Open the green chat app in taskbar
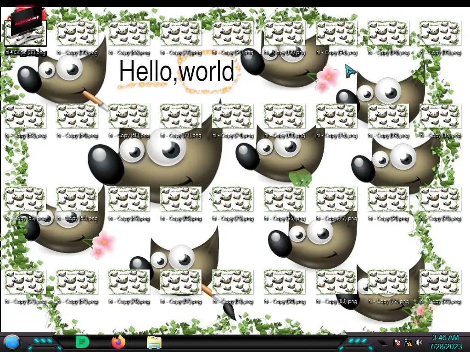The width and height of the screenshot is (470, 352). pos(83,342)
